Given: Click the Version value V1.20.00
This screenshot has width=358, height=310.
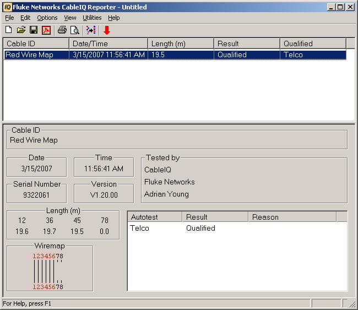Looking at the screenshot, I should [x=104, y=195].
